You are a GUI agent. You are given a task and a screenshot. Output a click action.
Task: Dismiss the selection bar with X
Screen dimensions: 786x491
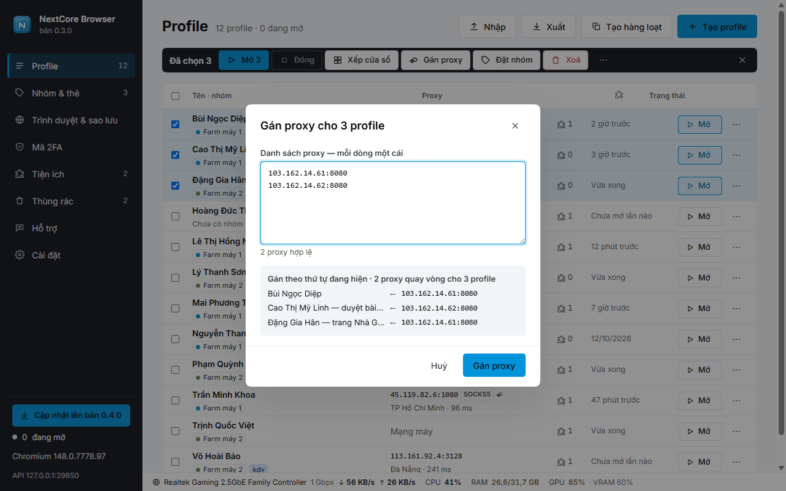(742, 60)
